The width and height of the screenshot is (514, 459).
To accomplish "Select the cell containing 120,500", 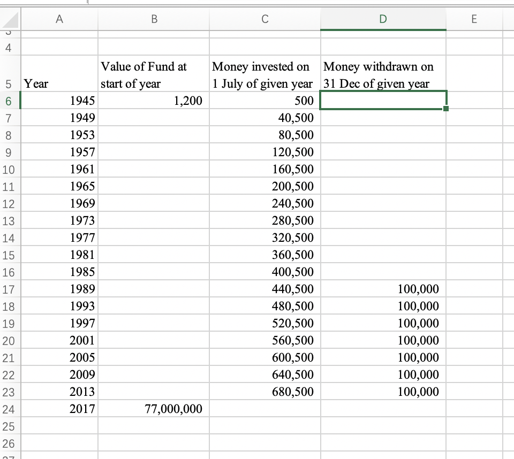I will point(265,152).
